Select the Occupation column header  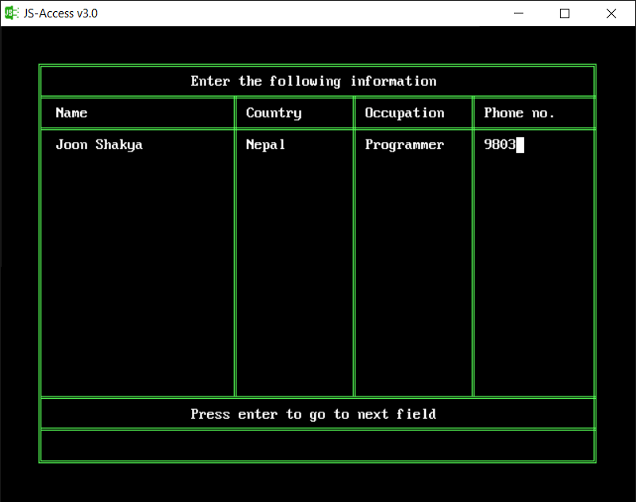[x=404, y=113]
